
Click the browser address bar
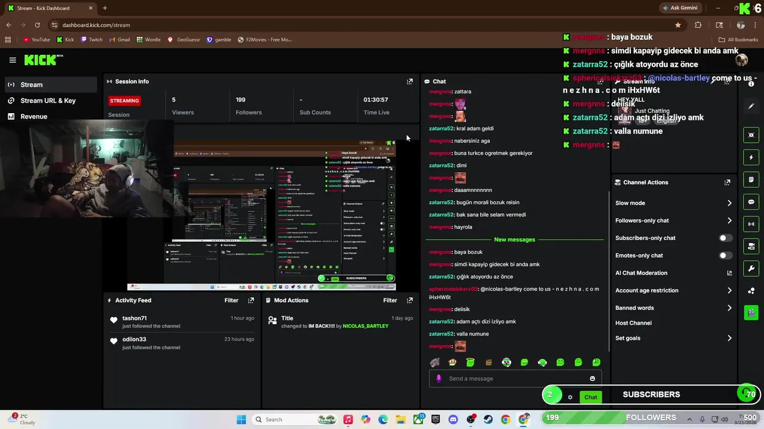coord(365,25)
